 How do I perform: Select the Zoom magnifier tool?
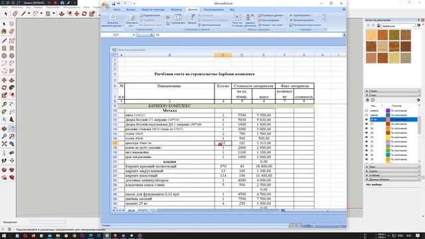click(4, 136)
